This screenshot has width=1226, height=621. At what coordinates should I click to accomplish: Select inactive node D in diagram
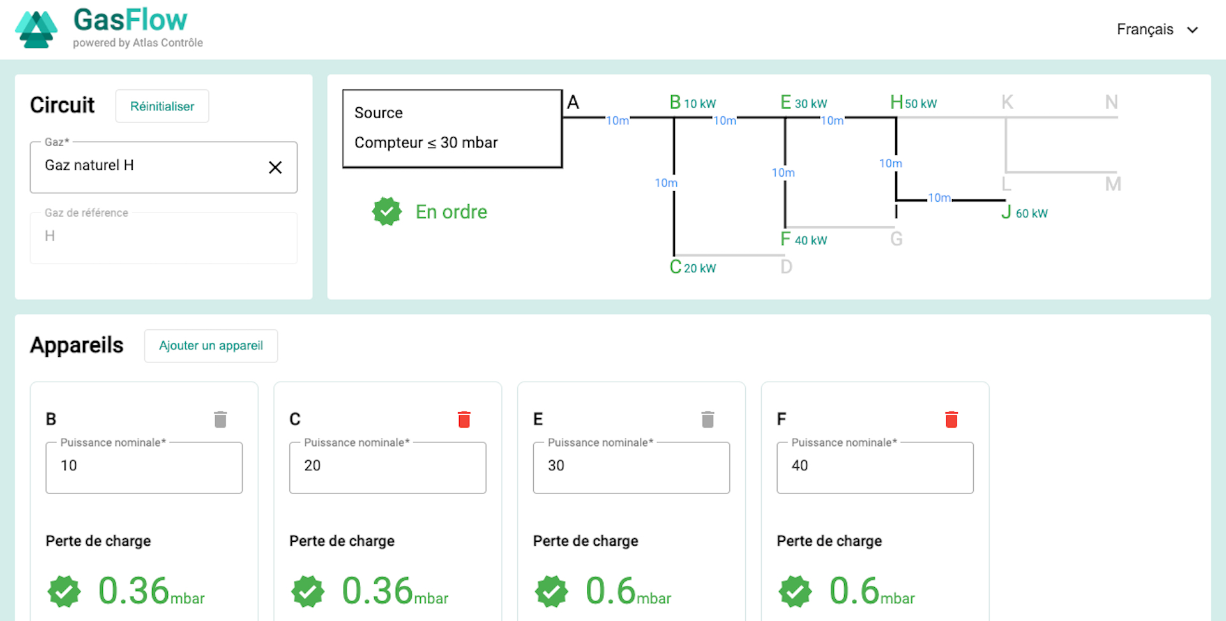click(786, 267)
